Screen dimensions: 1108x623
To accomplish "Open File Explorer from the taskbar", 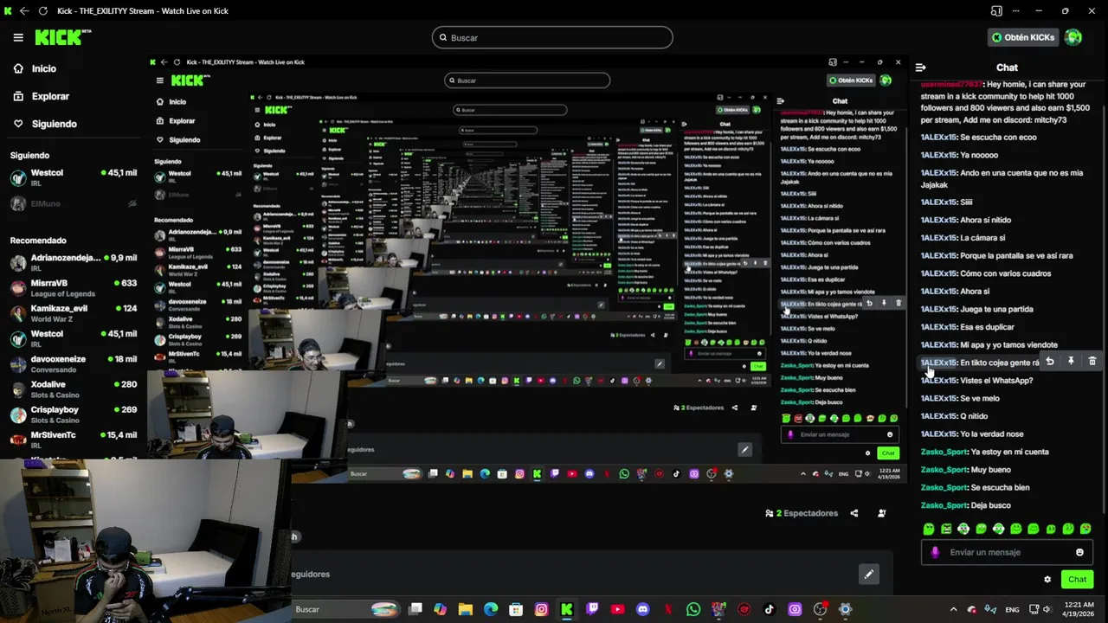I will pos(466,609).
